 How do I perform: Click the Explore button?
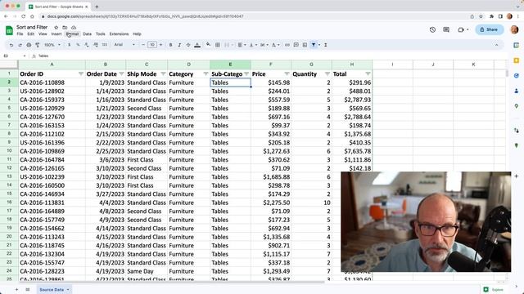click(494, 290)
